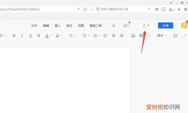Open the 文件 menu

(34, 25)
